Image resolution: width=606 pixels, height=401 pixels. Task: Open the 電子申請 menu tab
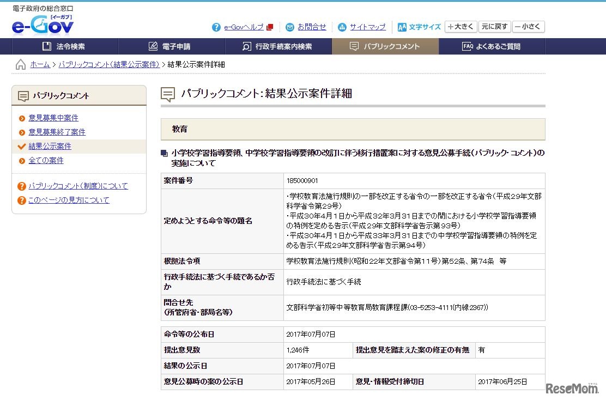[169, 47]
